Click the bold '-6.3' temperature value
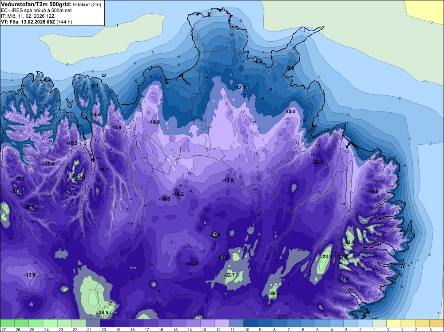Screen dimensions: 444x332 pyautogui.click(x=258, y=61)
